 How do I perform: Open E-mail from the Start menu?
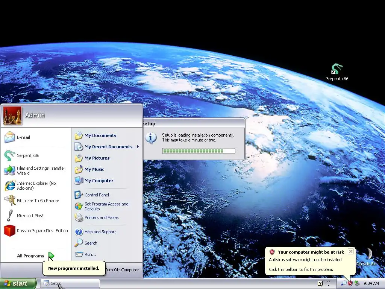(36, 137)
